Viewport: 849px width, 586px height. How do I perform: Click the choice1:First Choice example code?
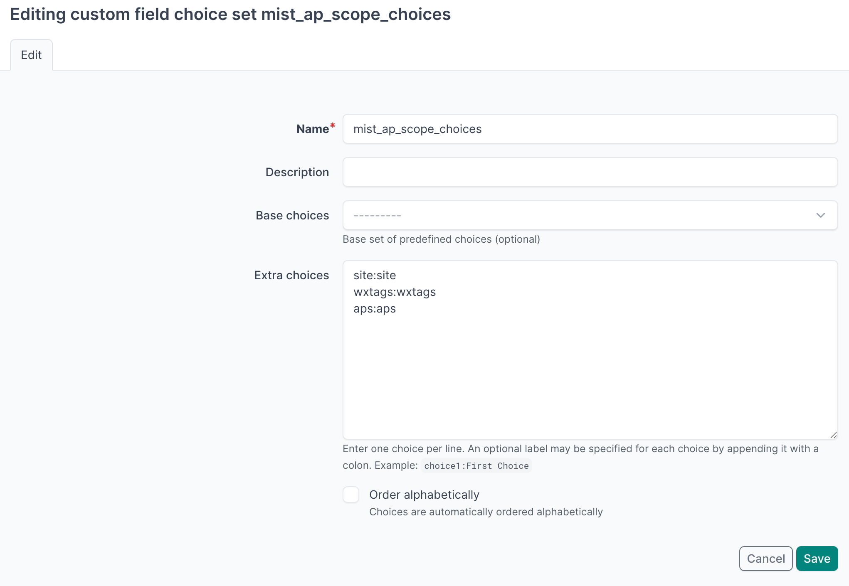(x=476, y=465)
